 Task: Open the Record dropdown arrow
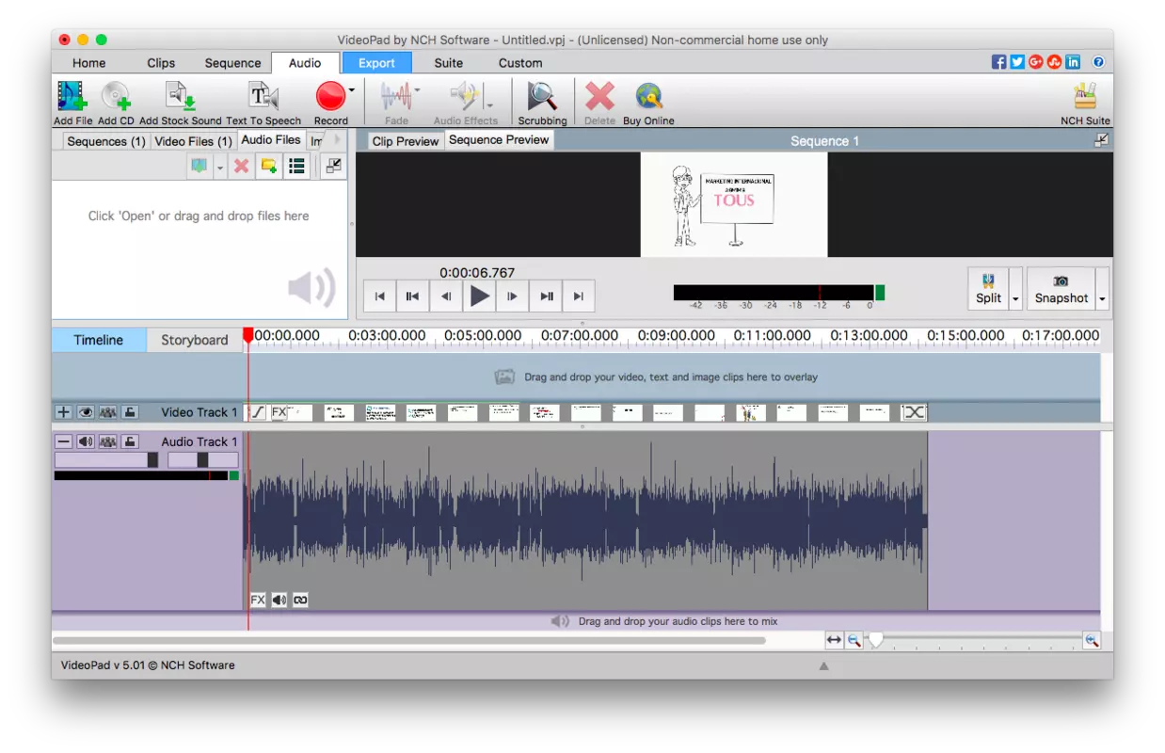click(x=352, y=90)
